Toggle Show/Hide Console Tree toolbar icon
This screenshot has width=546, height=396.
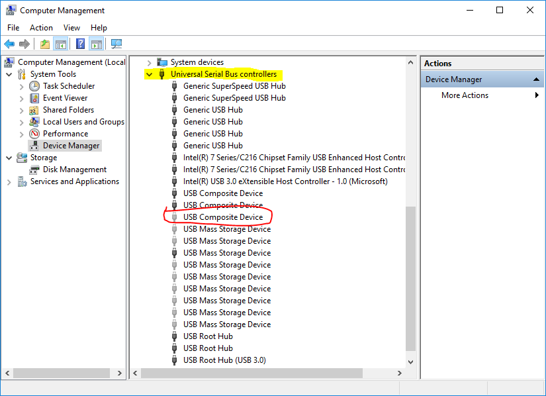(x=61, y=44)
